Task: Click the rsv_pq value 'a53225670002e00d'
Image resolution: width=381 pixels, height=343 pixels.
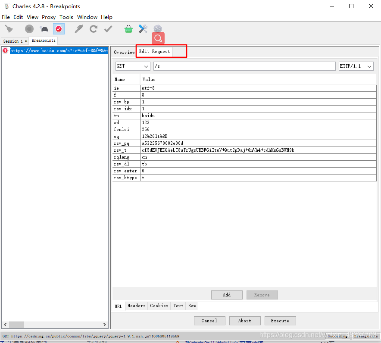Action: [x=258, y=143]
